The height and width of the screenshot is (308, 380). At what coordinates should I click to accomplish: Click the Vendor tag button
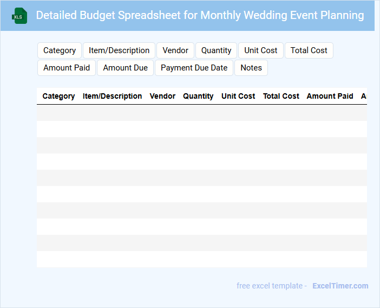tap(175, 50)
